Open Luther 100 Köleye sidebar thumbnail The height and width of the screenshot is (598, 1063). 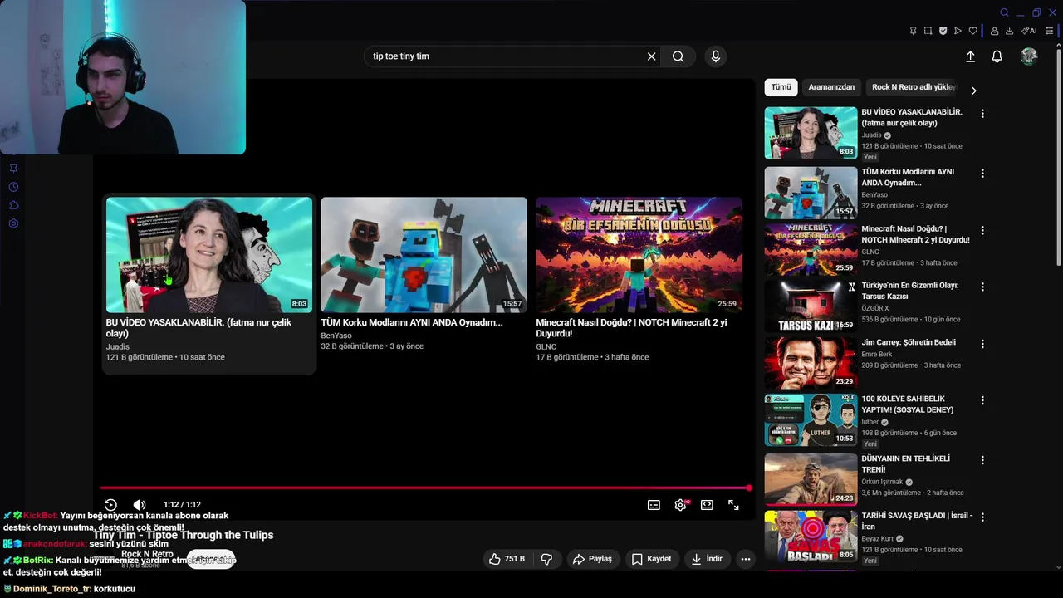(x=811, y=419)
